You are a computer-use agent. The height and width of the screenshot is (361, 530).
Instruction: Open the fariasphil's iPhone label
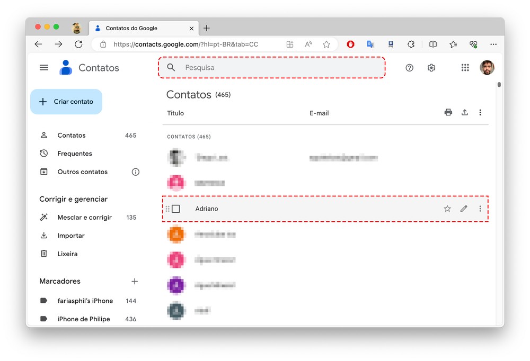click(88, 301)
